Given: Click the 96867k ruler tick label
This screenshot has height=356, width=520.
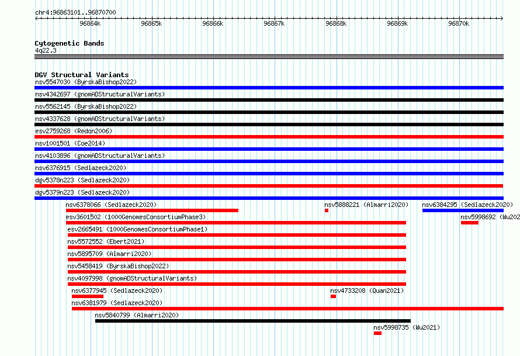Looking at the screenshot, I should pyautogui.click(x=274, y=23).
